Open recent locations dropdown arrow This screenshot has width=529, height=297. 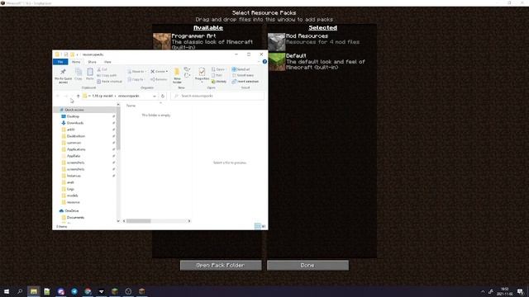coord(72,96)
